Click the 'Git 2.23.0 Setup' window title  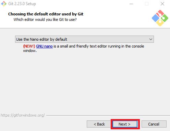(x=22, y=4)
